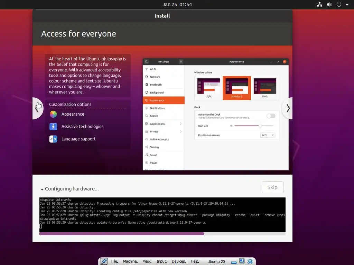The height and width of the screenshot is (265, 354).
Task: Click the Skip button
Action: pos(272,187)
